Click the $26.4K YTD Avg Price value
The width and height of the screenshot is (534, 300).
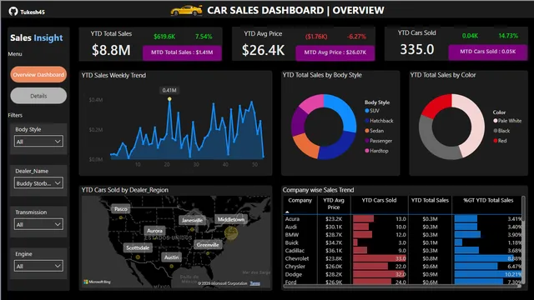(264, 50)
